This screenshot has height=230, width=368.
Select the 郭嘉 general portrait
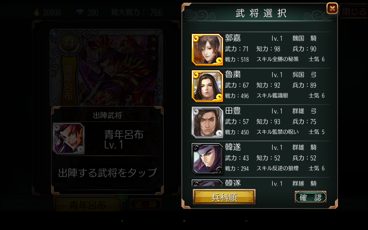(207, 50)
